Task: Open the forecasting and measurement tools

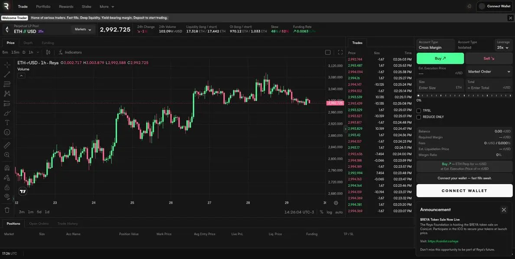Action: [x=7, y=103]
